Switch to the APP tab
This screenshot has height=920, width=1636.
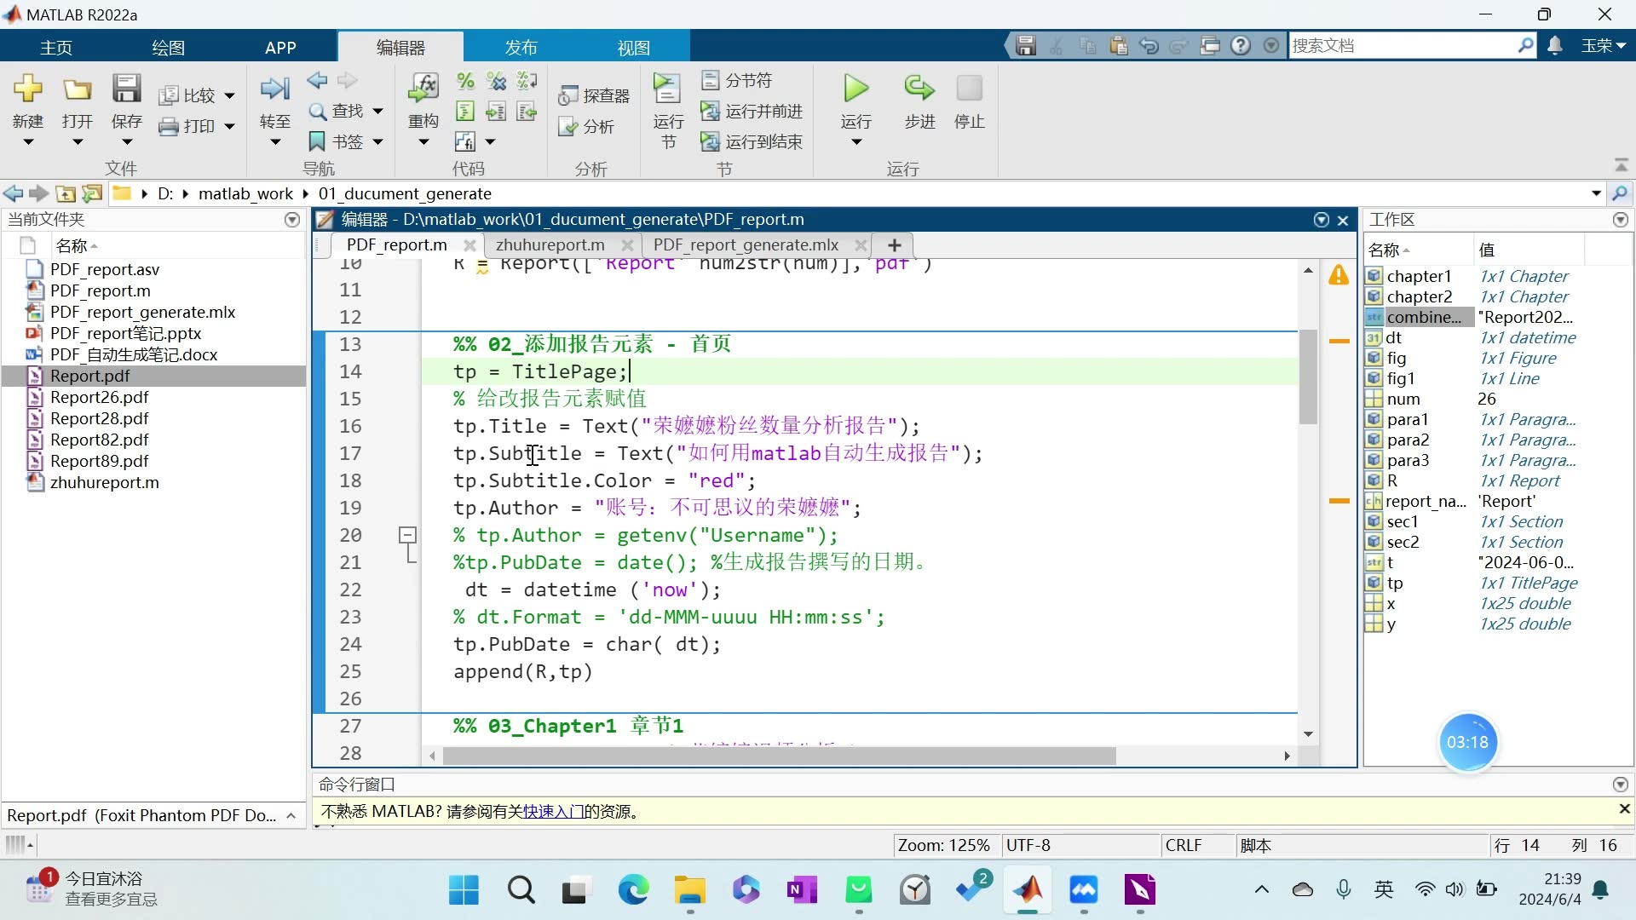coord(280,48)
